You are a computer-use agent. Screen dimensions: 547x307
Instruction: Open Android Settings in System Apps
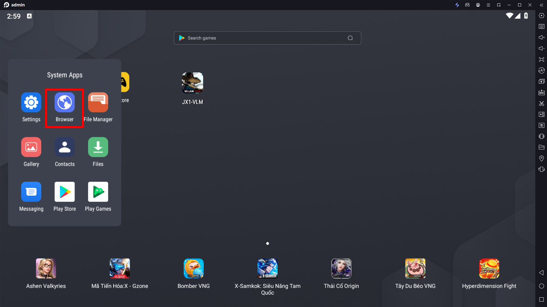[x=31, y=103]
